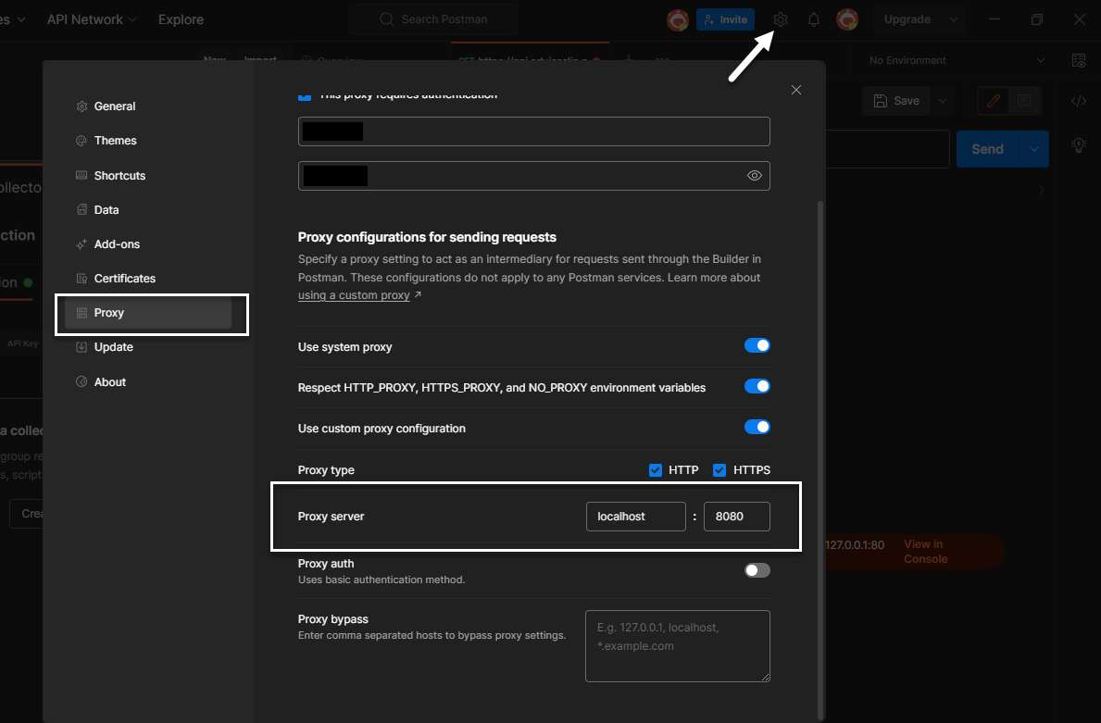Click the lightbulb icon in right sidebar

point(1079,145)
